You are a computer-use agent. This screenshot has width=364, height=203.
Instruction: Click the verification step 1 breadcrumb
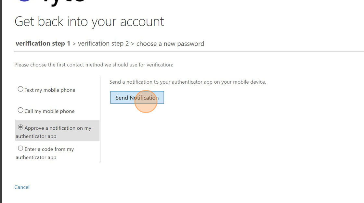point(43,43)
